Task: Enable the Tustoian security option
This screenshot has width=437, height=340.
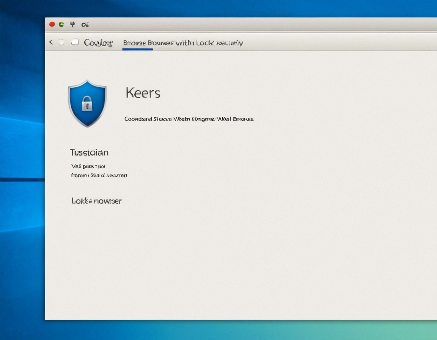Action: pyautogui.click(x=90, y=152)
